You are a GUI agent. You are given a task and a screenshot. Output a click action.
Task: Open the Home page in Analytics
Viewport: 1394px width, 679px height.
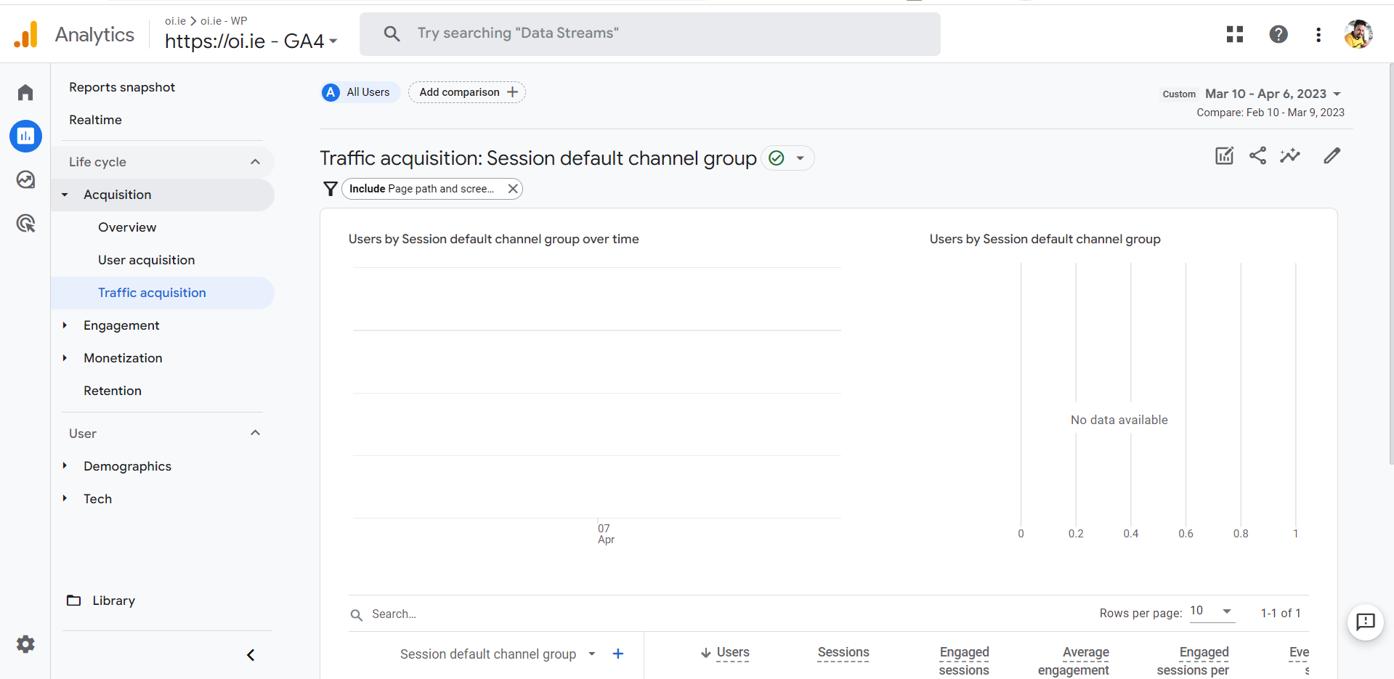point(25,92)
